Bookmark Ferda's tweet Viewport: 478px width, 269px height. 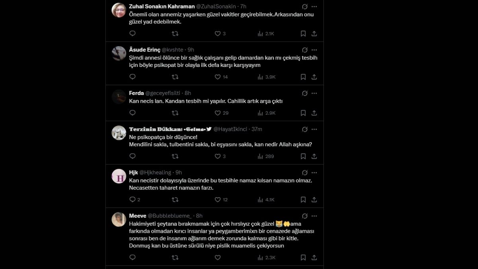pos(303,113)
